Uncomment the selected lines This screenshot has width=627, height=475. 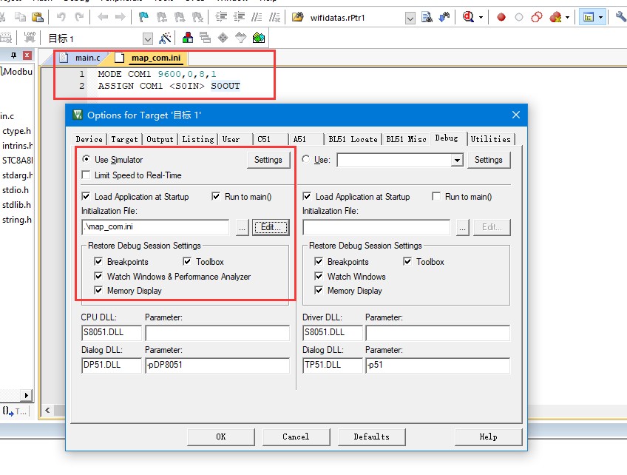[x=275, y=17]
